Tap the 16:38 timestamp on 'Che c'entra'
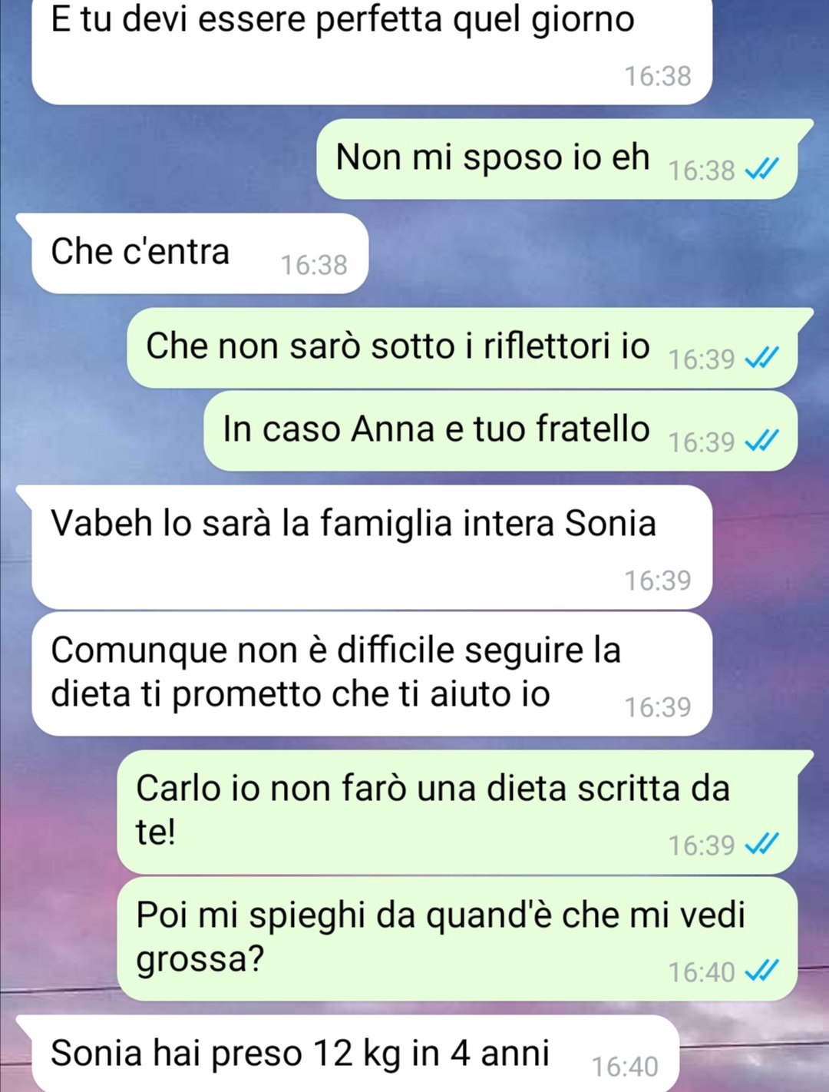Viewport: 829px width, 1092px height. tap(314, 265)
